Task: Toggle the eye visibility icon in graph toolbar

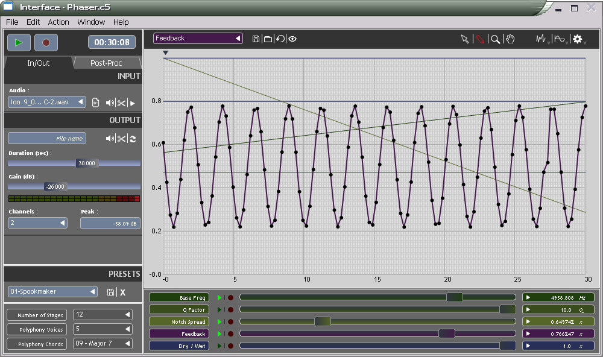Action: coord(292,39)
